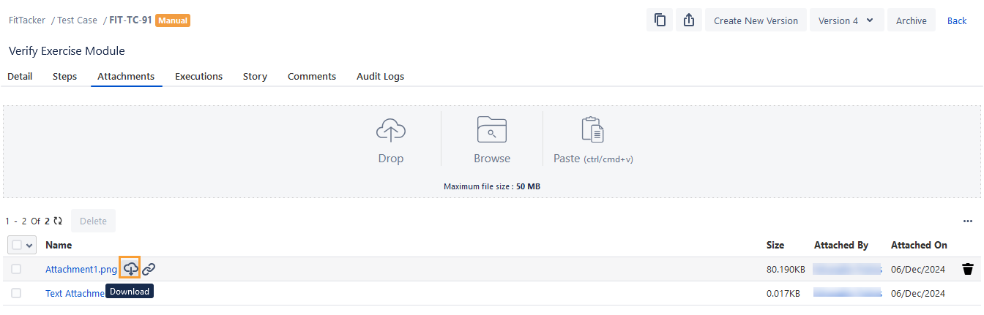Click the Archive button
Screen dimensions: 984x315
tap(912, 20)
